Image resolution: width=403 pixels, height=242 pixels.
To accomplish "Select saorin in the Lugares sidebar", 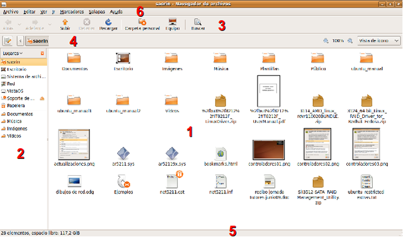I will 23,62.
